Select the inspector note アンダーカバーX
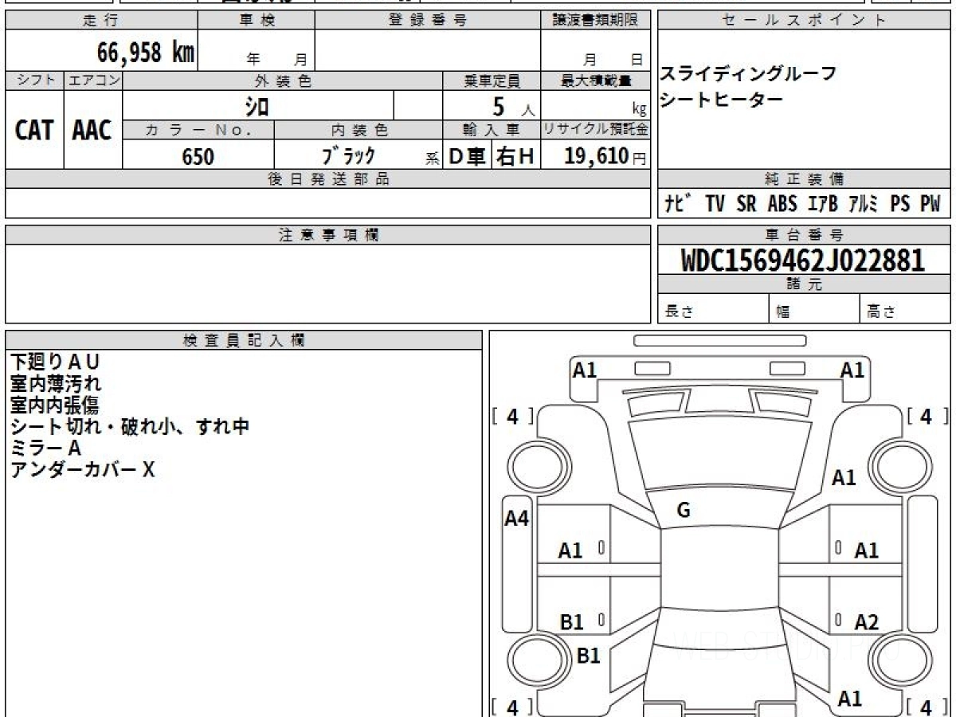The height and width of the screenshot is (717, 956). click(x=82, y=469)
